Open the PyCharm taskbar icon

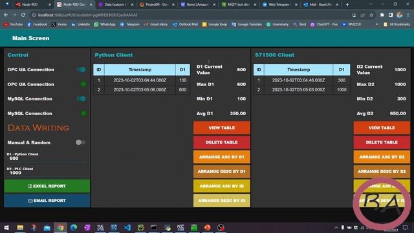(x=140, y=227)
